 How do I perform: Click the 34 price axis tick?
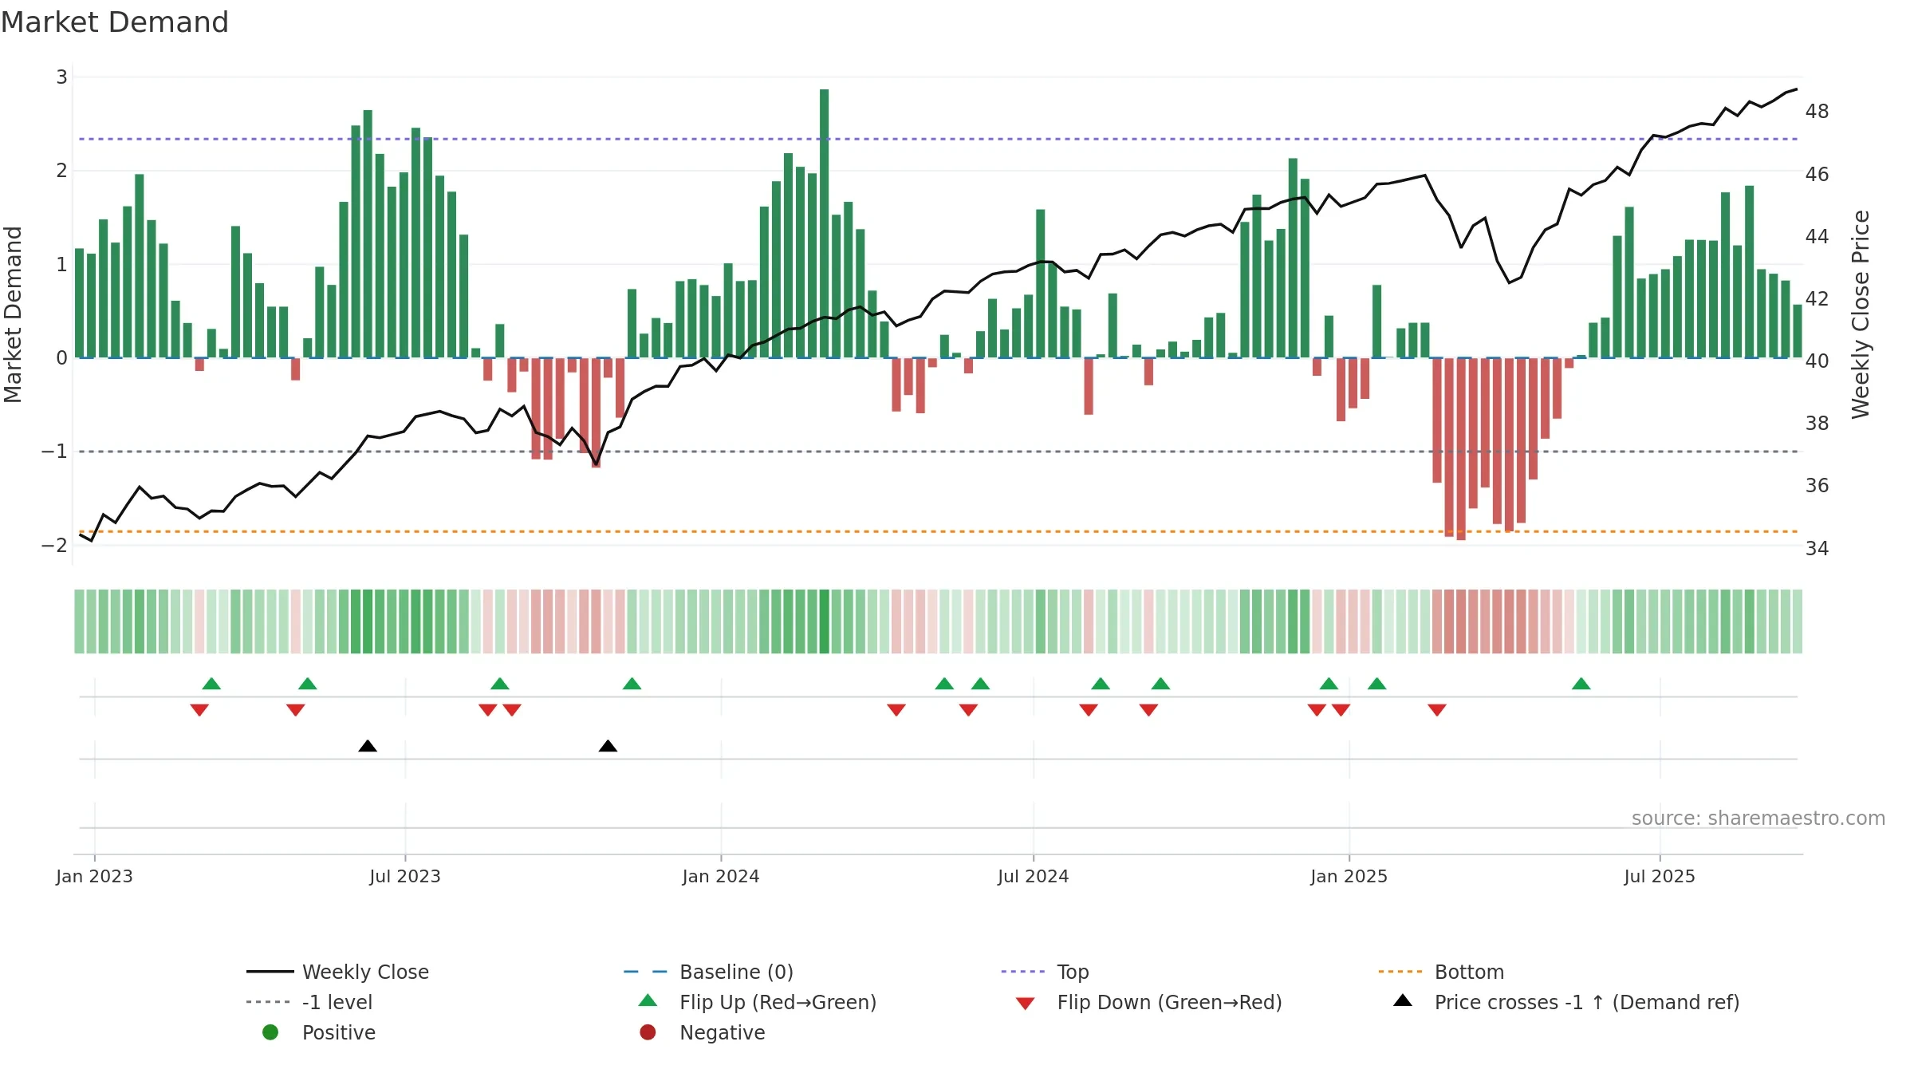tap(1818, 549)
